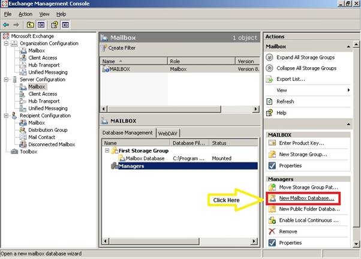Select Disconnected Mailbox in tree
Image resolution: width=361 pixels, height=259 pixels.
click(52, 144)
